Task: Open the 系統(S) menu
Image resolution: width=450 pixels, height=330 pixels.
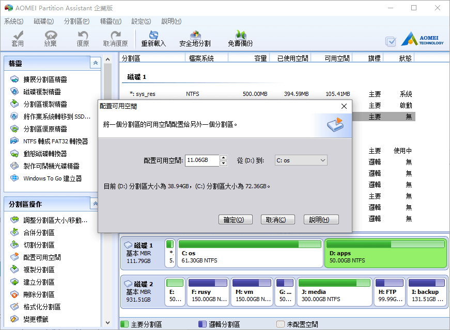Action: pos(13,21)
